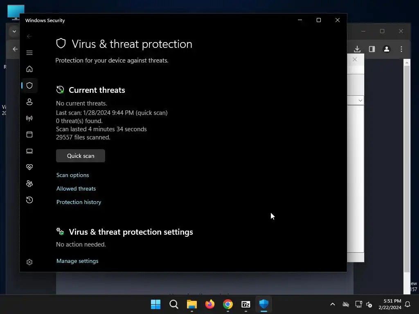This screenshot has width=419, height=314.
Task: Click the Windows Security taskbar icon
Action: pos(264,304)
